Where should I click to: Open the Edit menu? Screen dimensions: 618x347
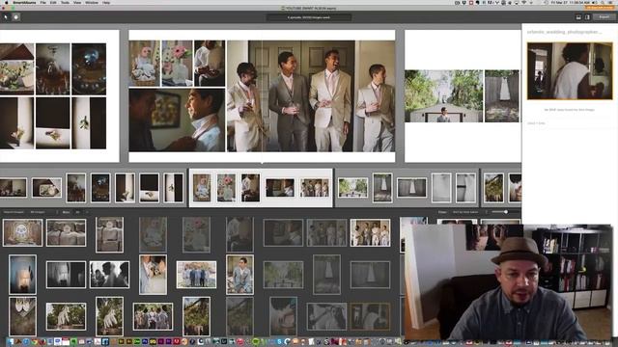pyautogui.click(x=53, y=2)
